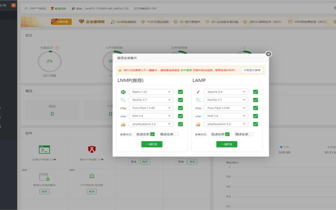Click the download traffic 0.00 KB value

coord(284,152)
